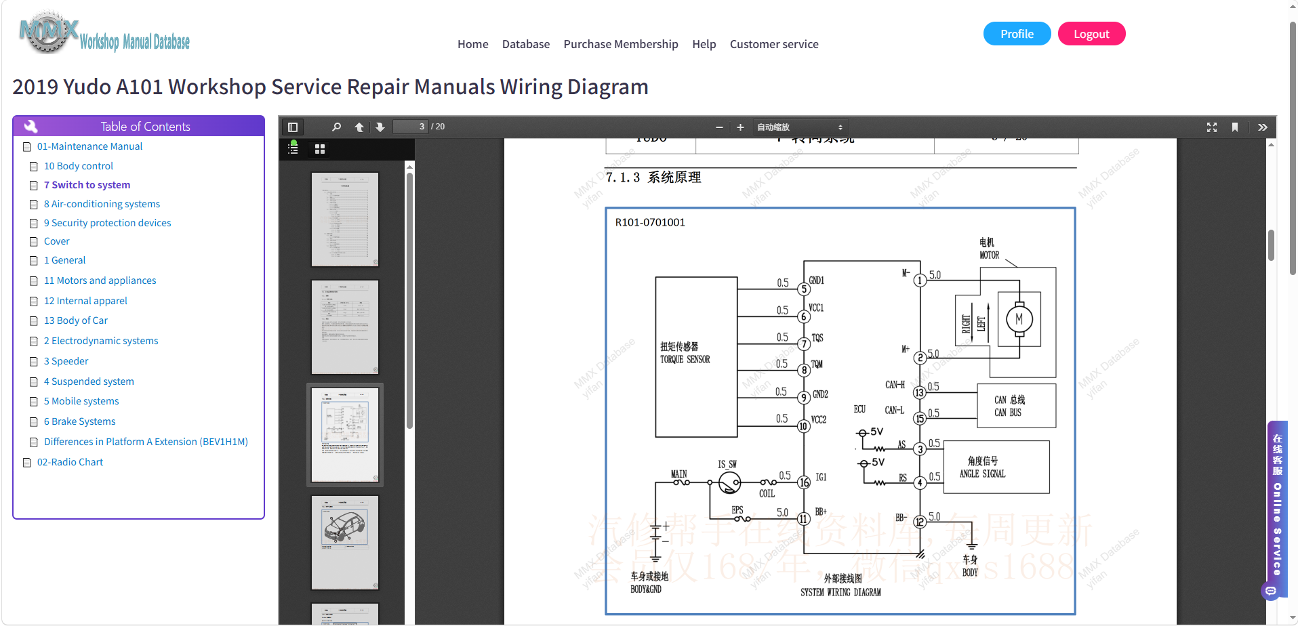Show the page thumbnails grid view
1298x626 pixels.
click(x=320, y=149)
